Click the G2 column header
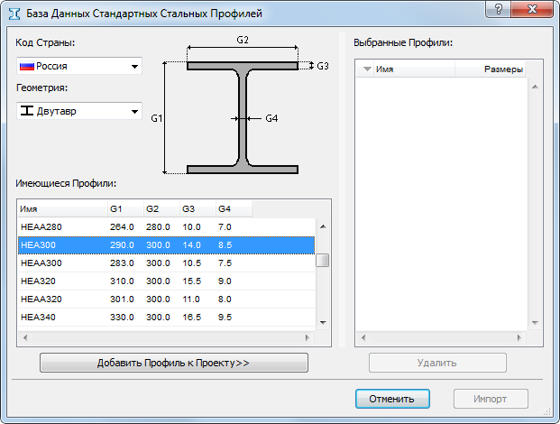This screenshot has width=560, height=424. pyautogui.click(x=161, y=209)
